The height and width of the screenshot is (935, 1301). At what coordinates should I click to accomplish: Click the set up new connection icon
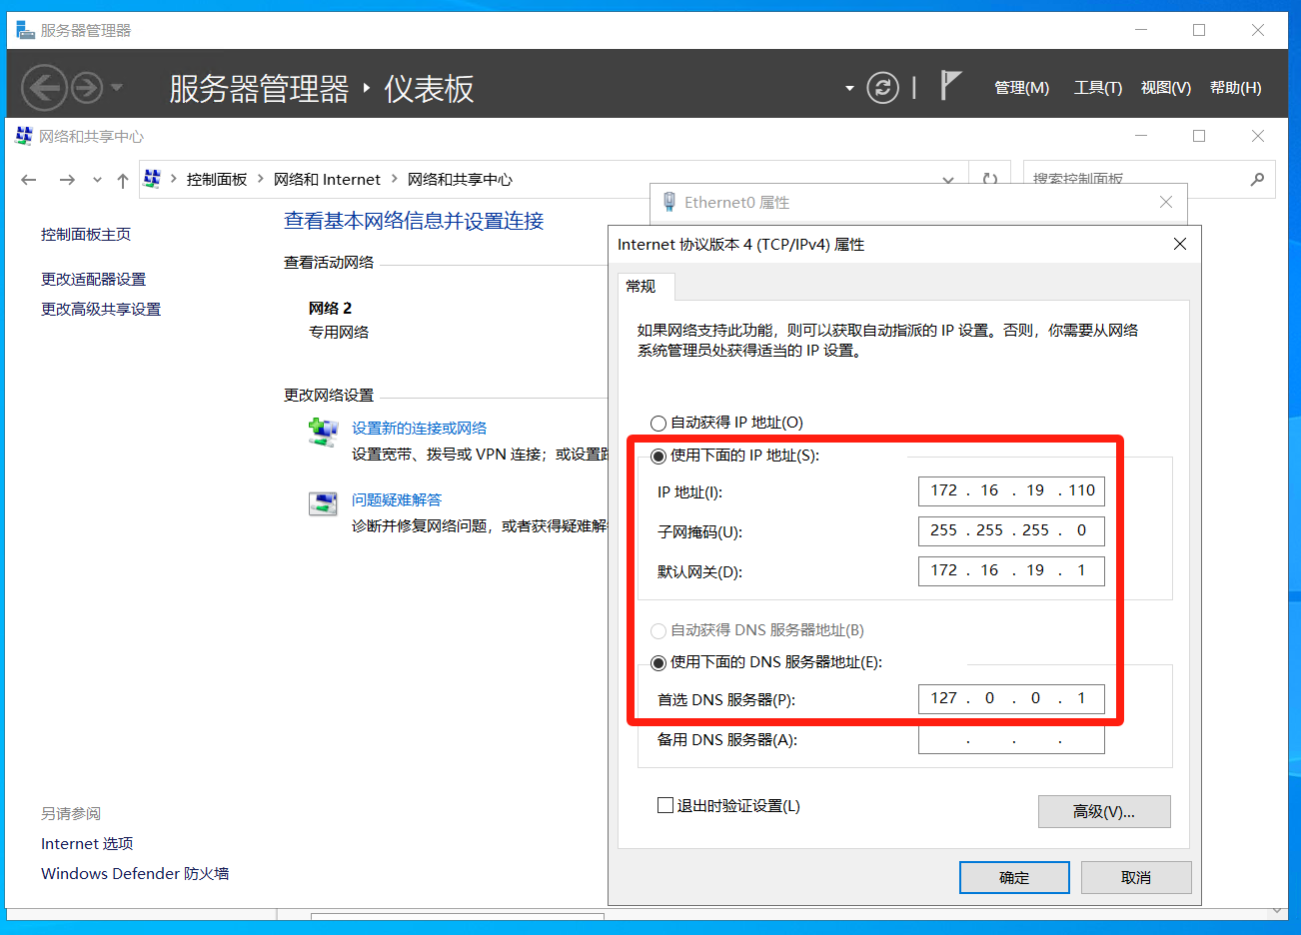click(x=323, y=433)
